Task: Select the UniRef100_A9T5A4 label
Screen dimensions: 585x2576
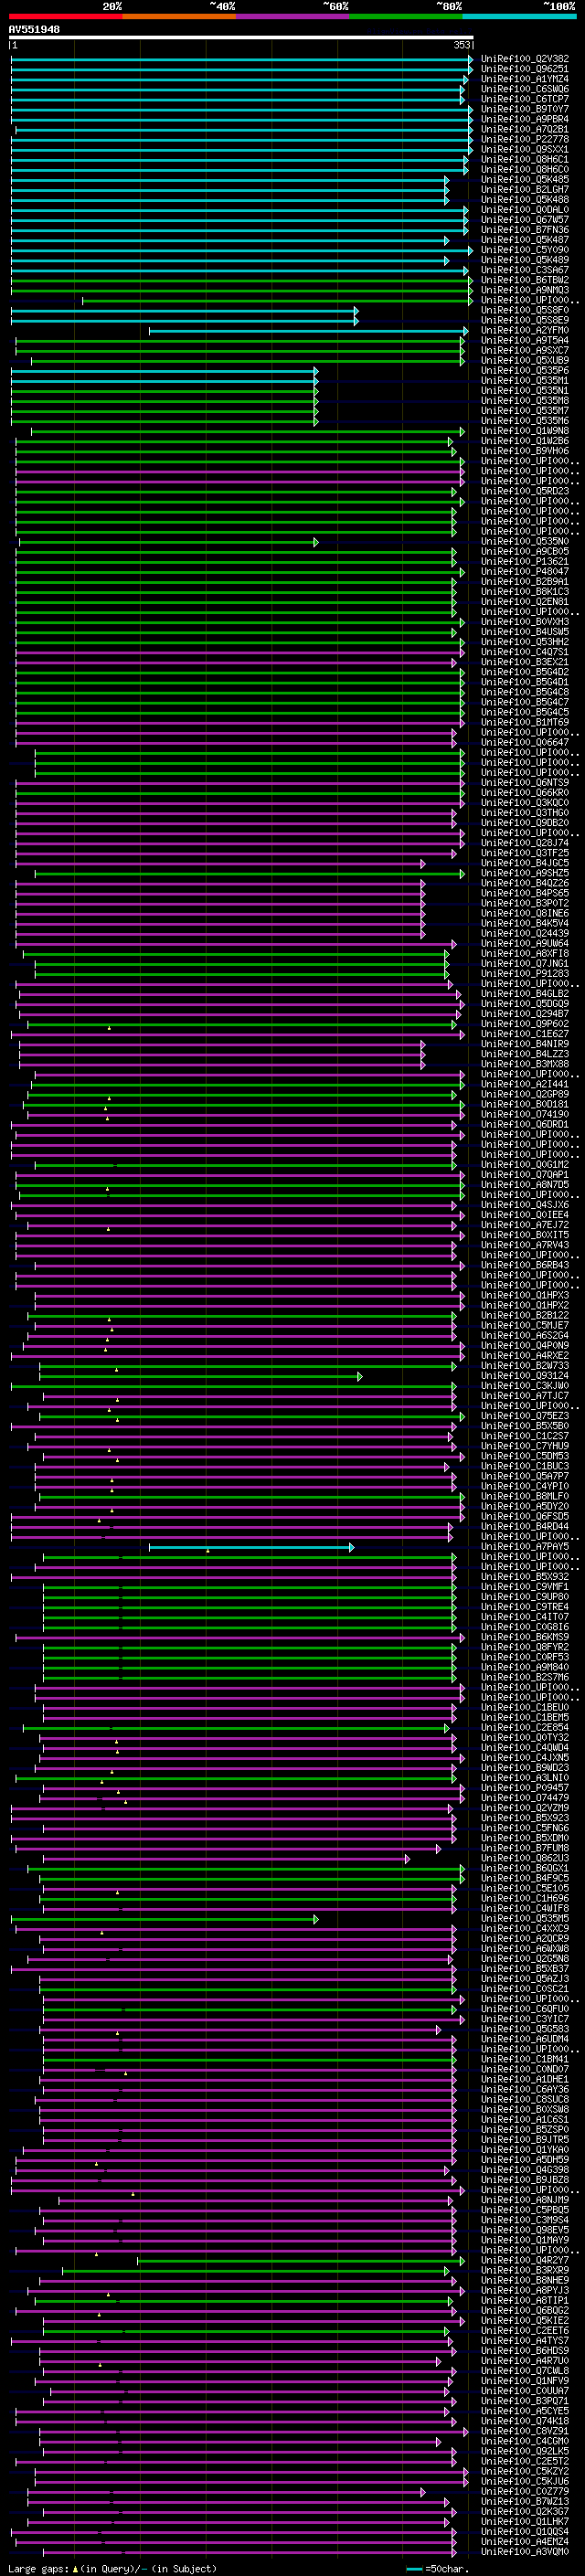Action: (x=525, y=340)
